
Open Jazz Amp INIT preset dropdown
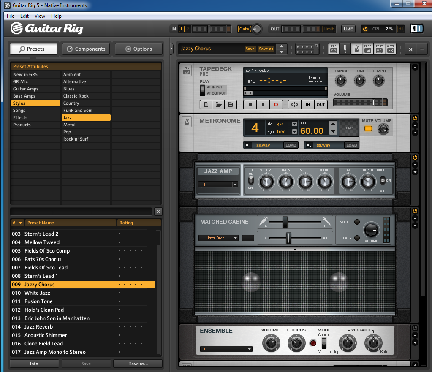pos(218,185)
